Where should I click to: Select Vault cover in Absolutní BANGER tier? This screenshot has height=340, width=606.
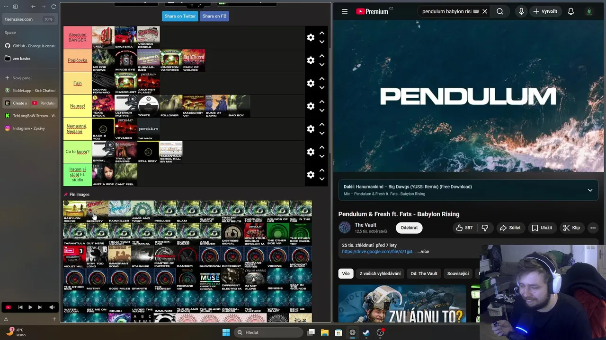click(103, 38)
